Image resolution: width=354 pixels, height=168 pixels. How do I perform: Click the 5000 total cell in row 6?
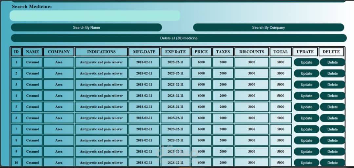[x=281, y=118]
